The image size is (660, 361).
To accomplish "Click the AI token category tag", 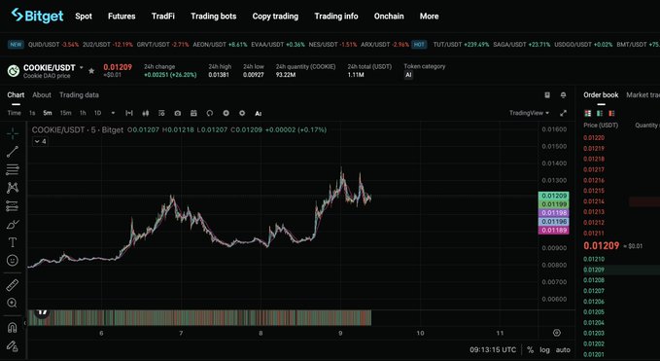I will coord(408,75).
